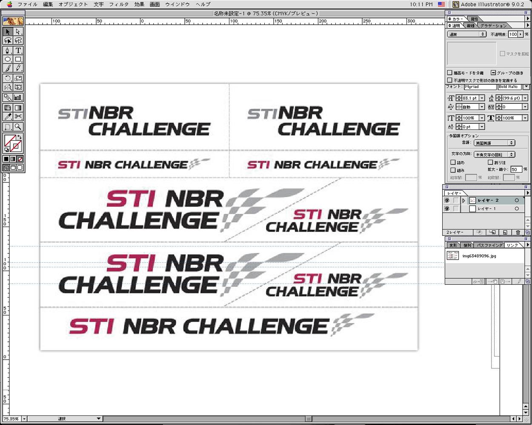The height and width of the screenshot is (425, 532).
Task: Select the Rectangle tool
Action: [x=18, y=59]
